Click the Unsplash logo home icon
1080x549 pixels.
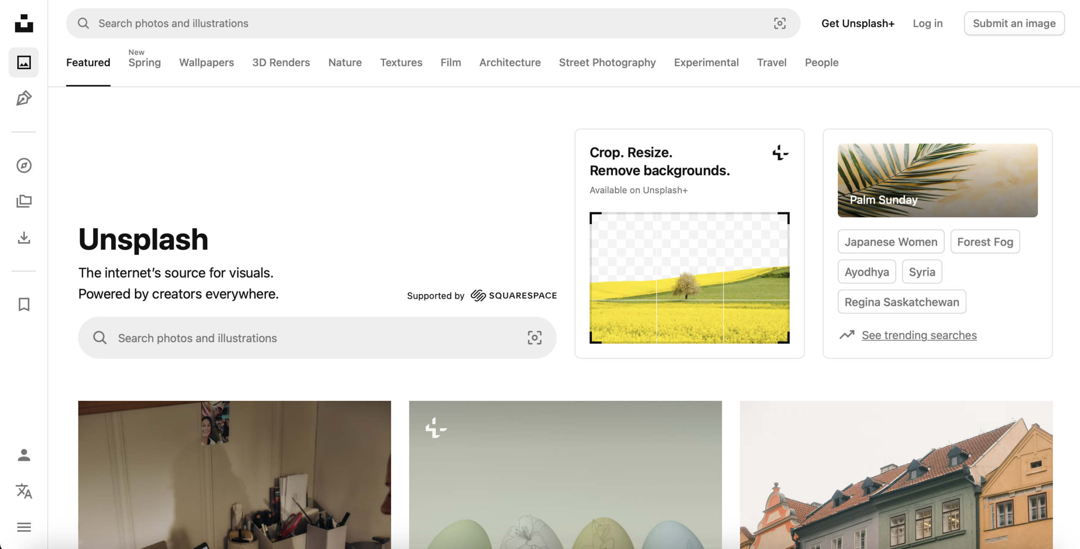[24, 24]
